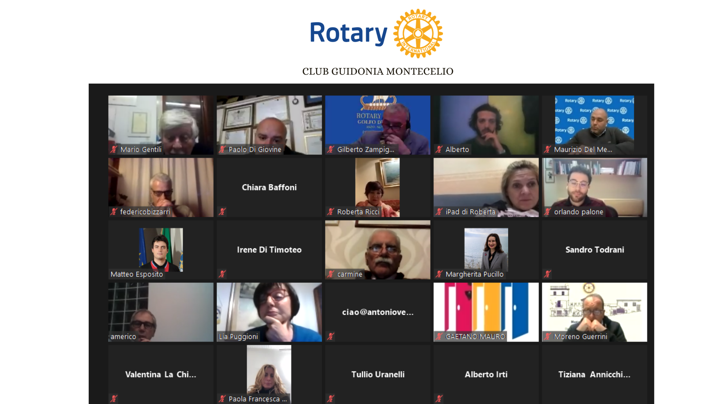
Task: Click muted mic icon beside iPad di Roberta
Action: (439, 212)
